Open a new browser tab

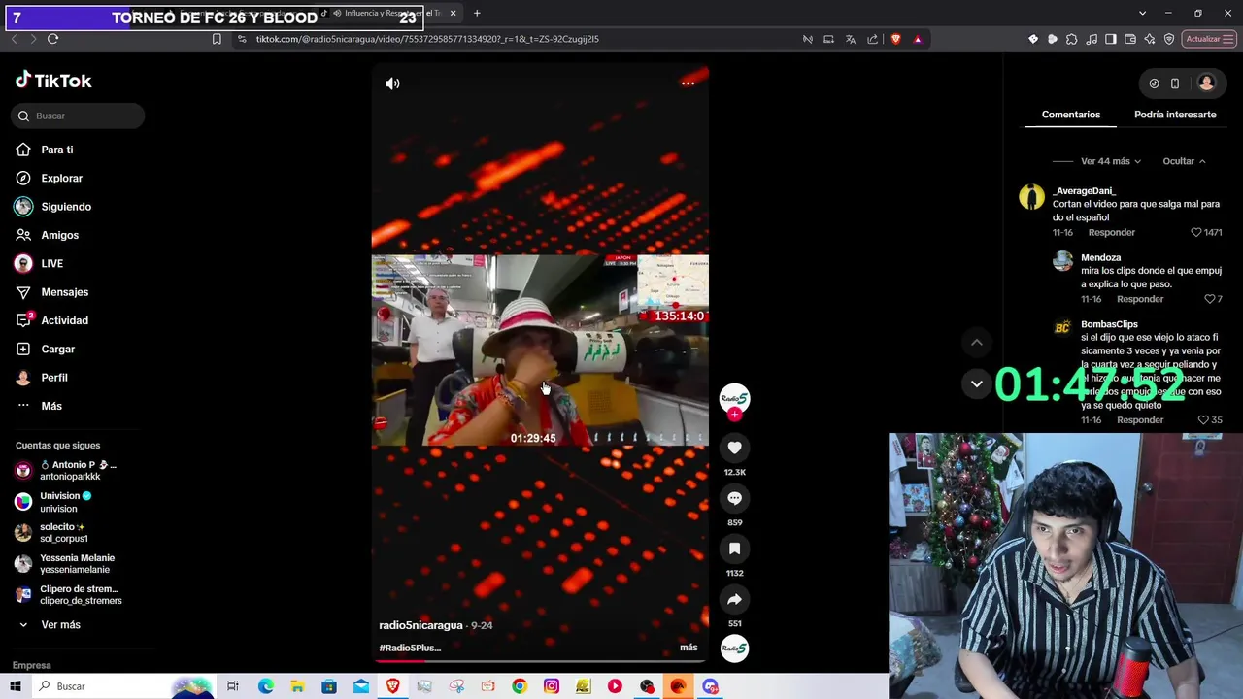point(477,13)
